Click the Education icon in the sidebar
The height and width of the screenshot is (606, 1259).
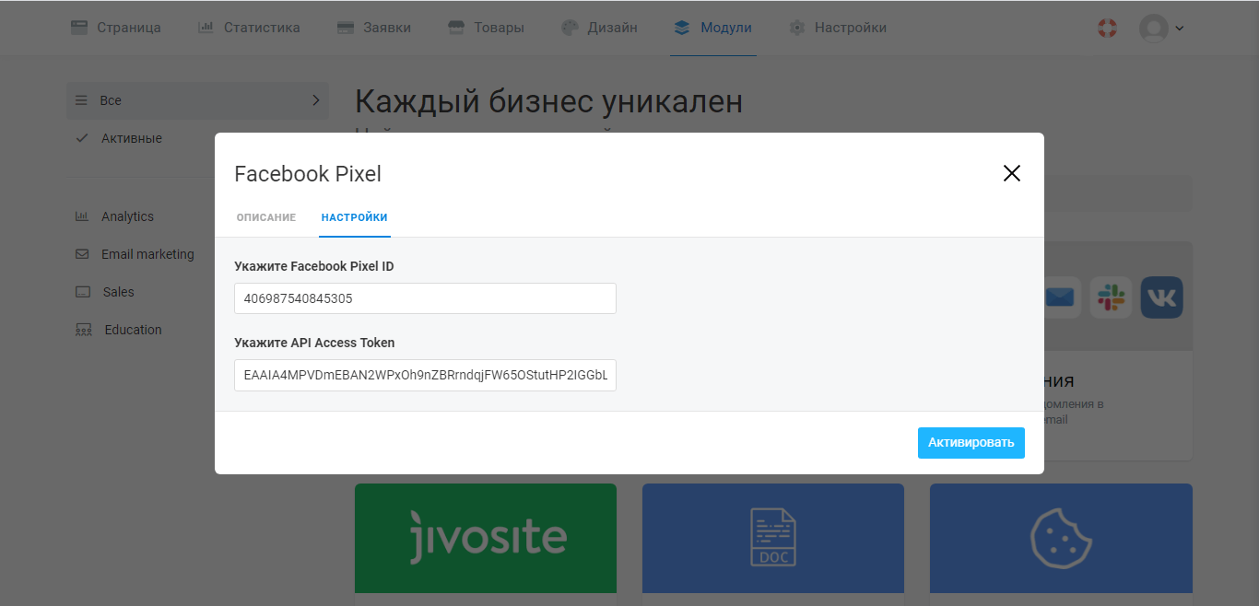pos(83,330)
